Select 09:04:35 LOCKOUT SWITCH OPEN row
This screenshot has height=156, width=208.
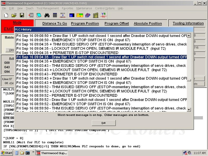pyautogui.click(x=101, y=49)
